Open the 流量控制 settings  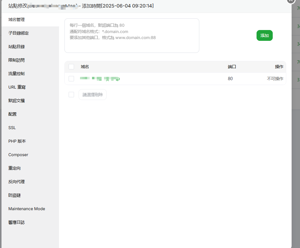16,74
